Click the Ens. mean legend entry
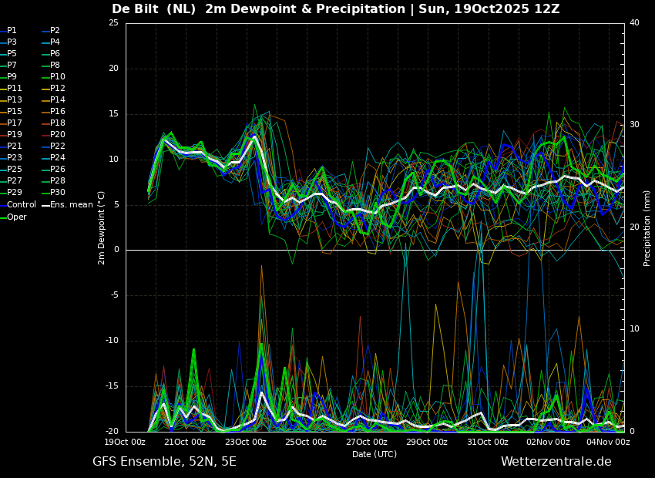The width and height of the screenshot is (655, 478). tap(68, 205)
